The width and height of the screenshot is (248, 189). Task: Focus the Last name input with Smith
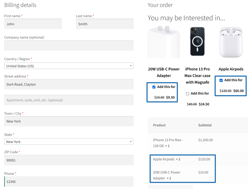coord(105,24)
